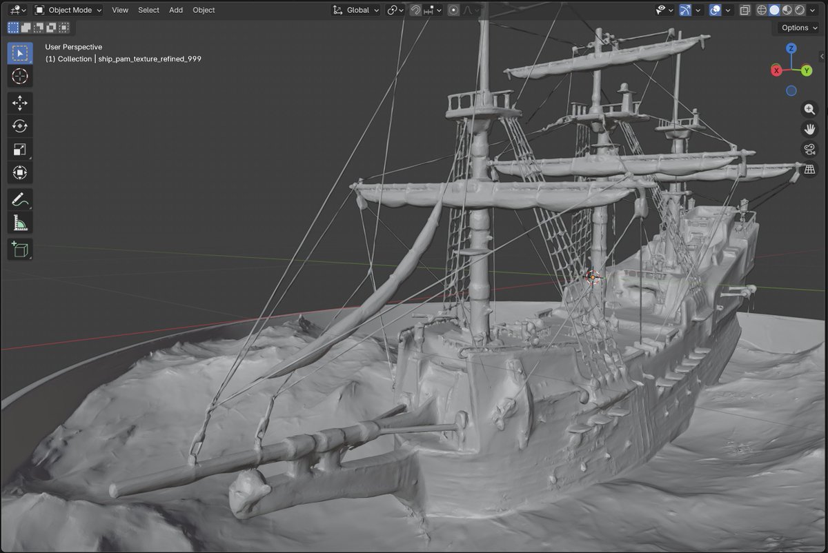
Task: Click the Pan hand viewport icon
Action: tap(809, 129)
